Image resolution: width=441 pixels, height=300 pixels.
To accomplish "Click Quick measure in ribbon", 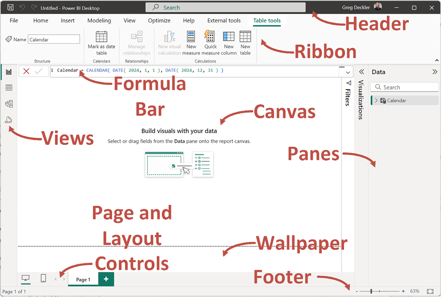I will point(210,42).
